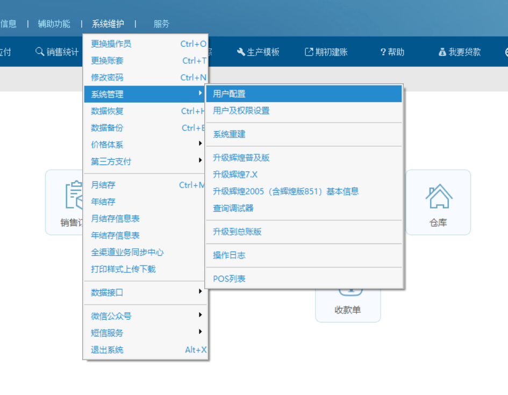508x395 pixels.
Task: Select 用户配置 in the submenu
Action: [x=303, y=94]
